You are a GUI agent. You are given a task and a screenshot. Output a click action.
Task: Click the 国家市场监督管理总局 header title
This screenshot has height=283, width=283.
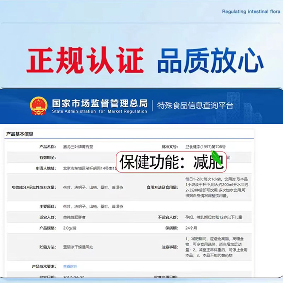point(100,103)
